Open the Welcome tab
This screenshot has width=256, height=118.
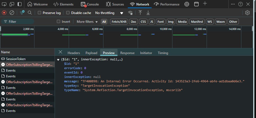(38, 4)
